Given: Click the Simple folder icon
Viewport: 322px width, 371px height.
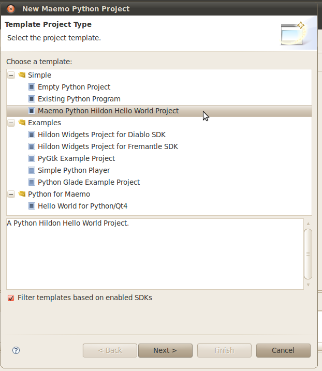Looking at the screenshot, I should coord(22,75).
